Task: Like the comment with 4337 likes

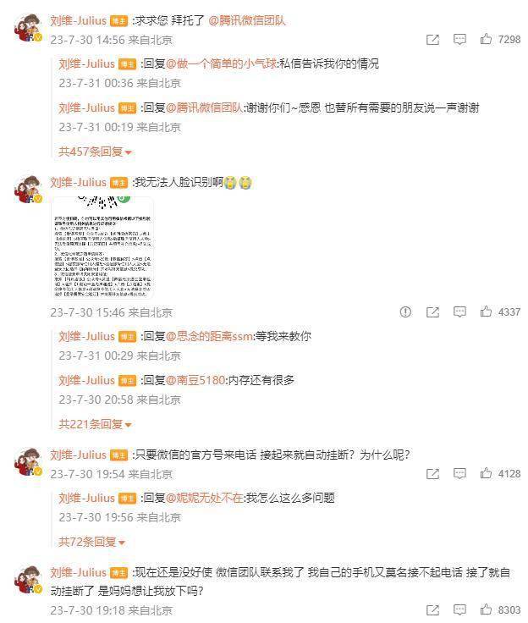Action: [x=486, y=311]
